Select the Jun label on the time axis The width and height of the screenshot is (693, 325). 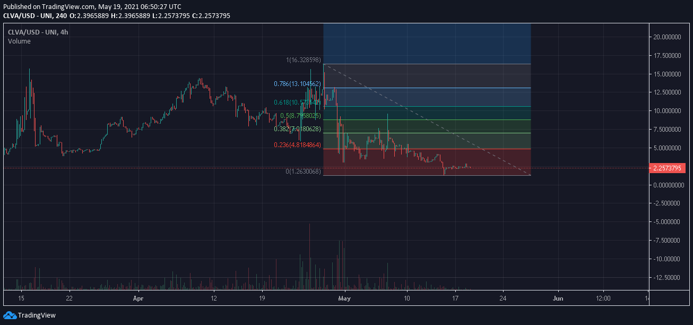558,298
